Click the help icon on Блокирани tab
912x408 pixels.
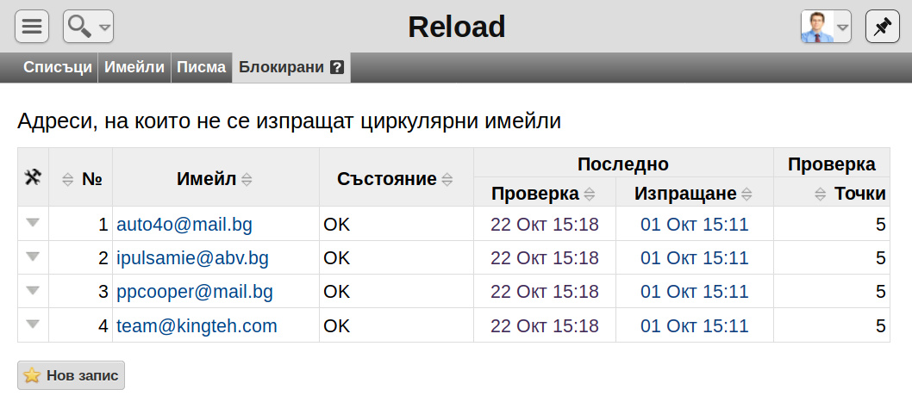pos(337,67)
